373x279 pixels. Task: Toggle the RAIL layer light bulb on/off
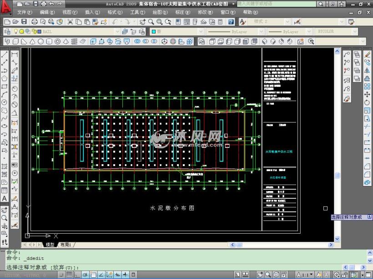pos(16,31)
